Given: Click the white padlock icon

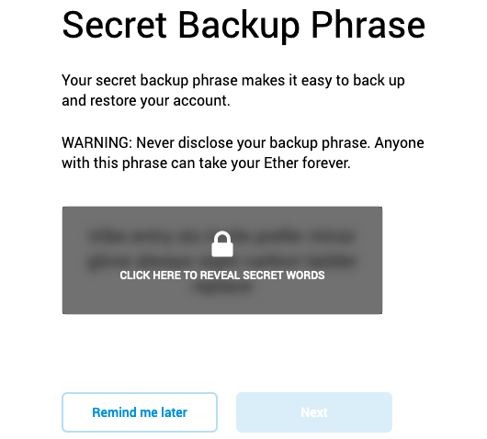Looking at the screenshot, I should coord(222,244).
